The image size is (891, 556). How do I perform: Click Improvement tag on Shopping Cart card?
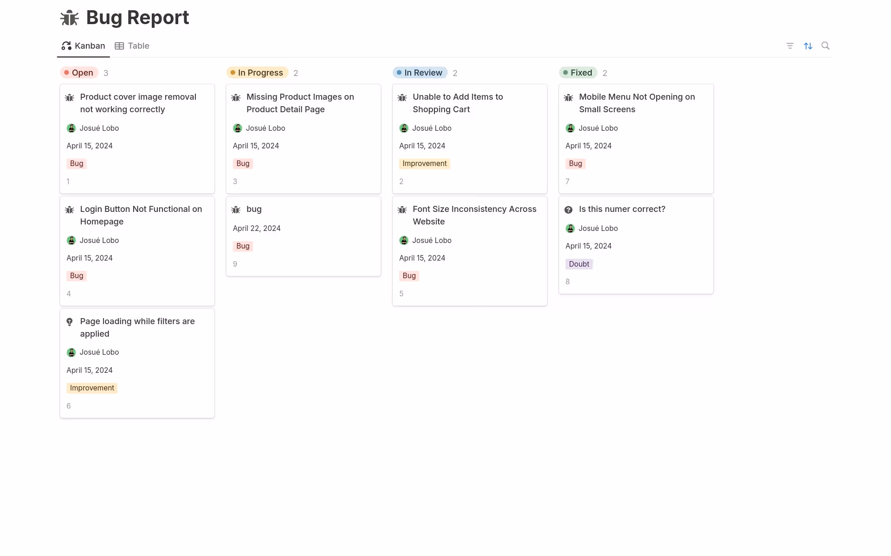(424, 164)
